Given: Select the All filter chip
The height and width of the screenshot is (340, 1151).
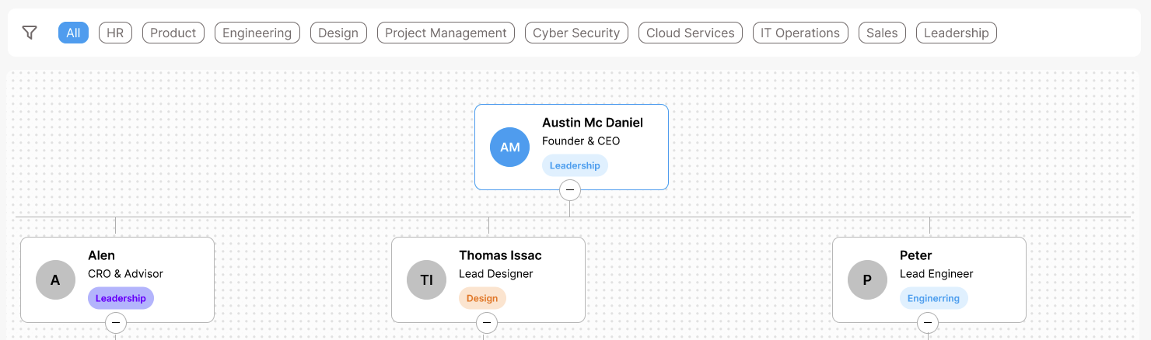Looking at the screenshot, I should pyautogui.click(x=73, y=33).
